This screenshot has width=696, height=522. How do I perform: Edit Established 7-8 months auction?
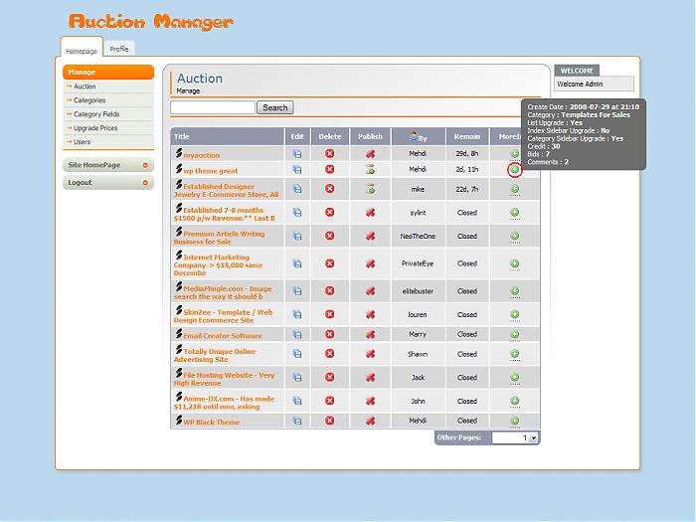[x=297, y=213]
